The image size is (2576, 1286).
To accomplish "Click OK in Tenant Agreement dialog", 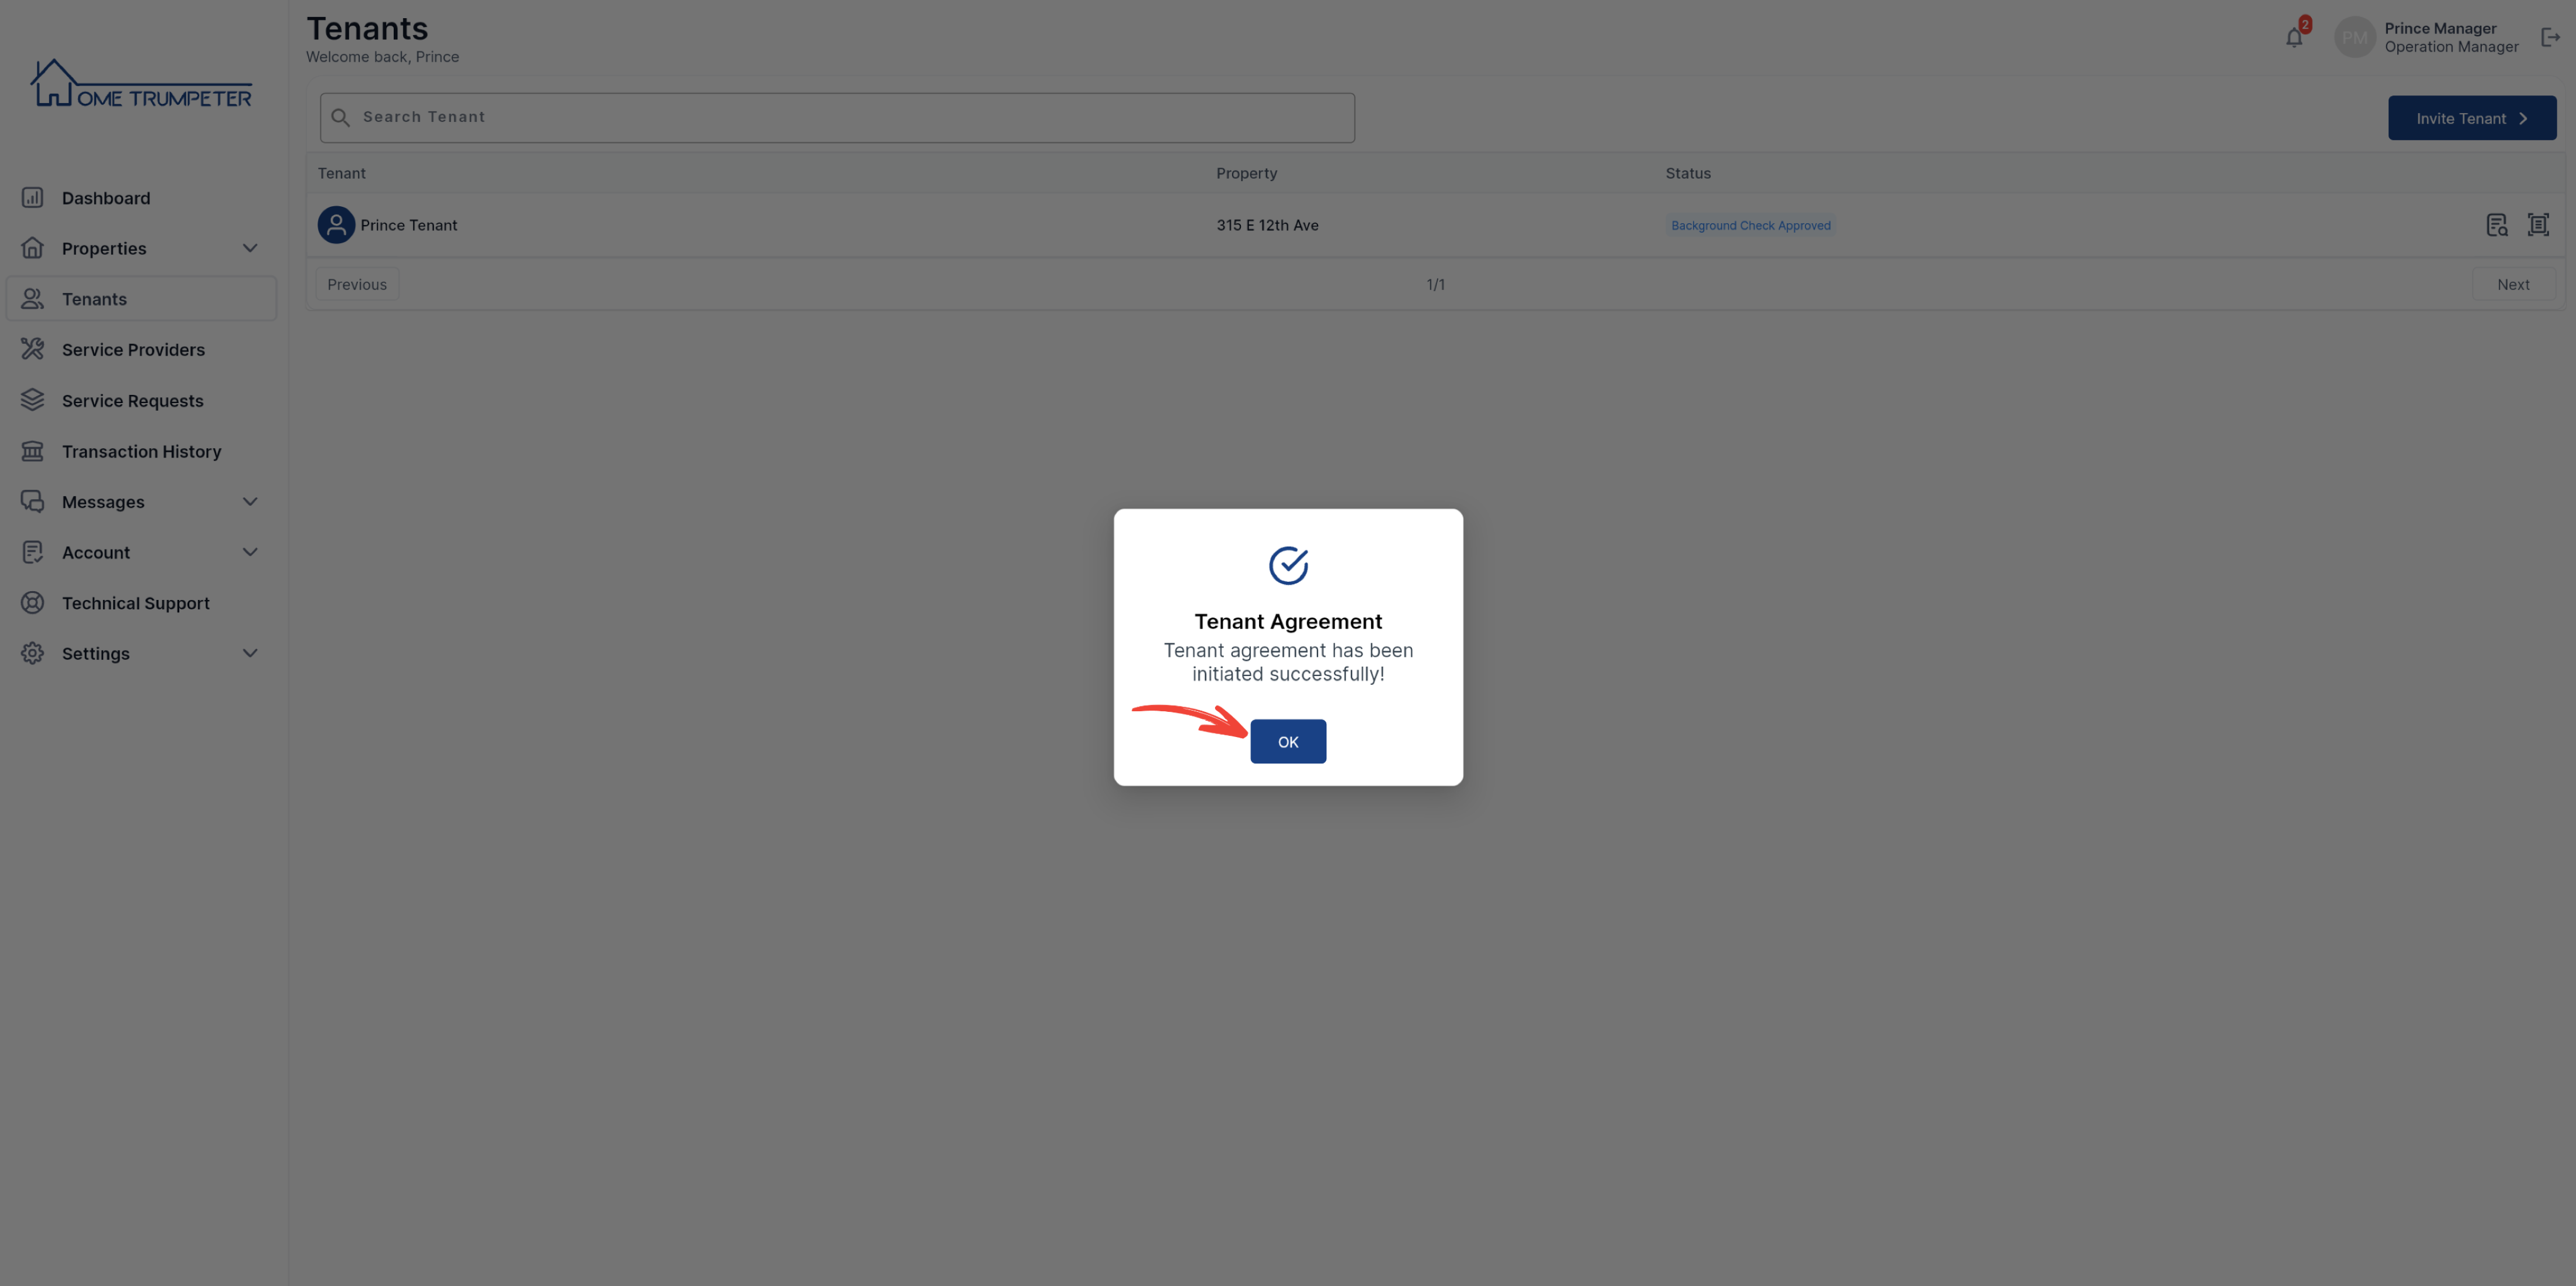I will click(x=1288, y=741).
